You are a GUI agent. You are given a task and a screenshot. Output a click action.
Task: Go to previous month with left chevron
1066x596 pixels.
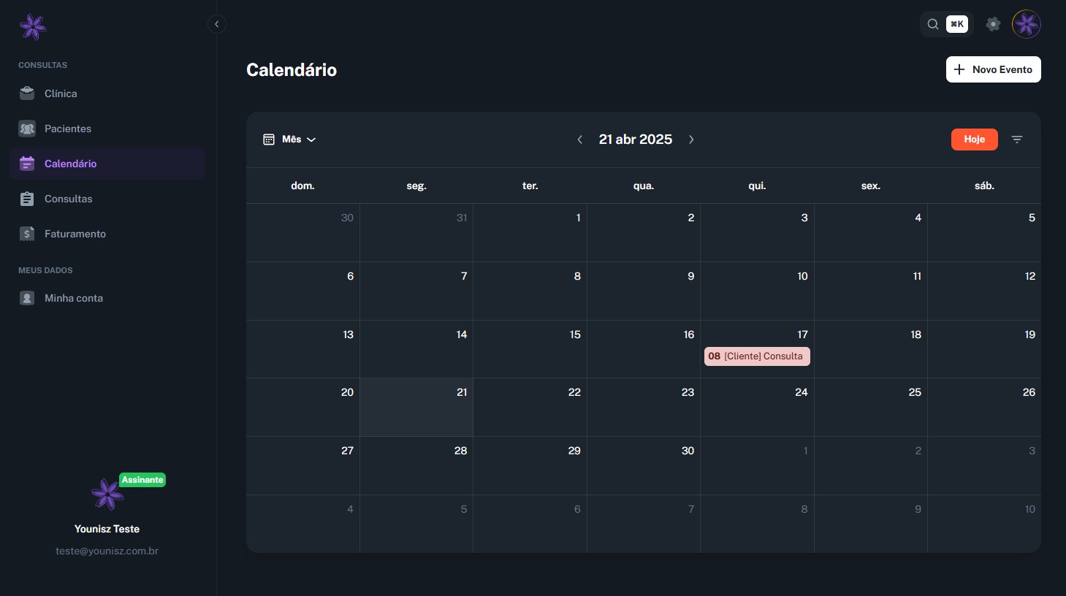[579, 140]
